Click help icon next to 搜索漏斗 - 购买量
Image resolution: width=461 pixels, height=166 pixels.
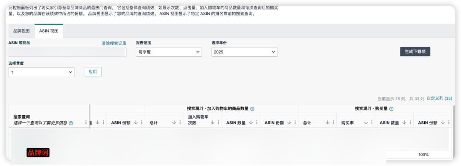[391, 109]
